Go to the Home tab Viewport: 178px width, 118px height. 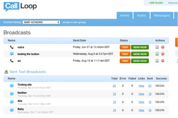tap(125, 16)
